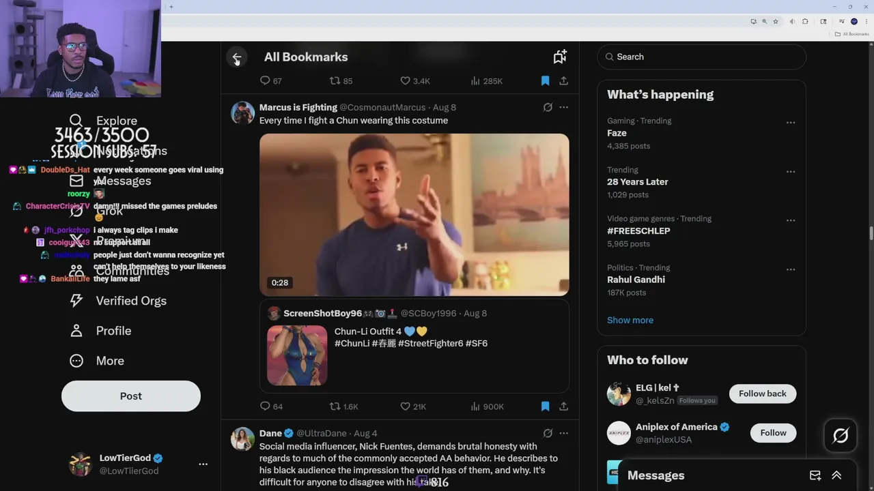874x491 pixels.
Task: Open Marcus is Fighting profile avatar
Action: [x=242, y=113]
